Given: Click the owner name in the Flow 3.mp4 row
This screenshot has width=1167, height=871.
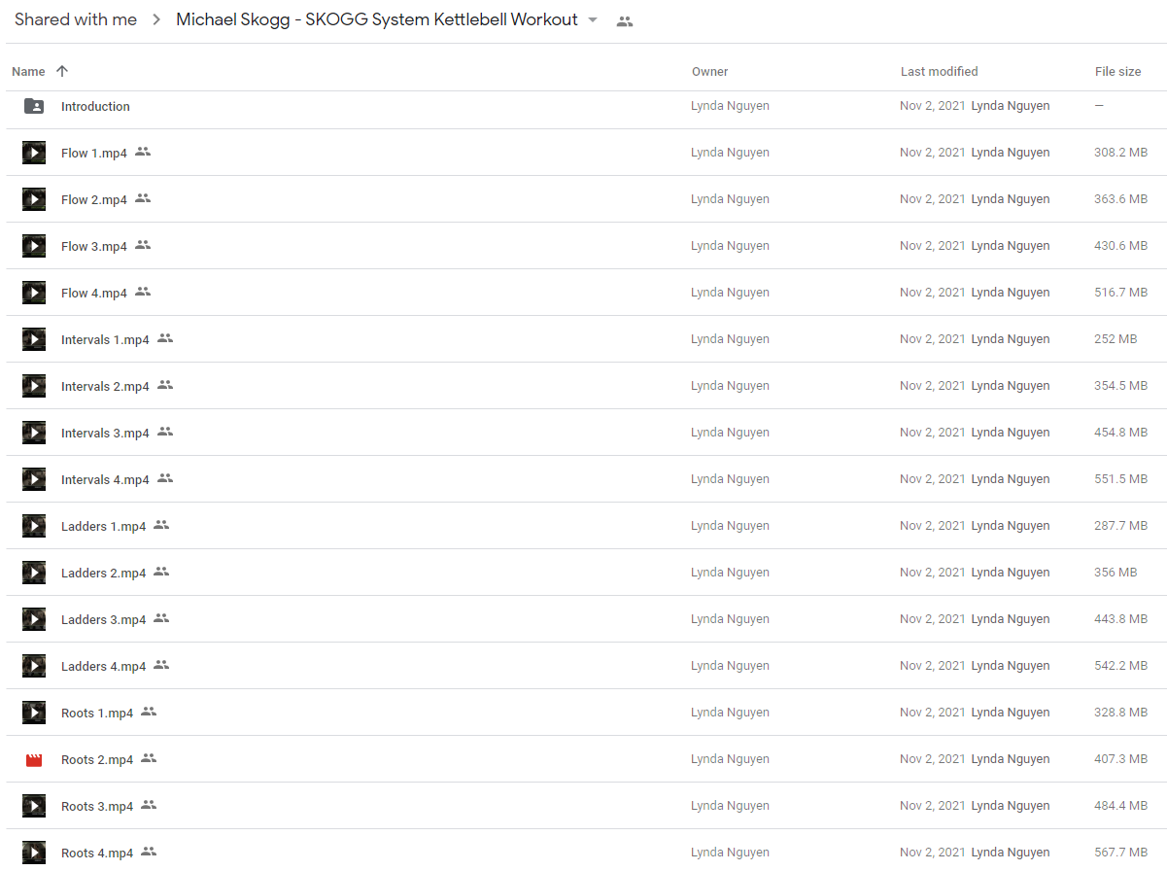Looking at the screenshot, I should pos(730,246).
